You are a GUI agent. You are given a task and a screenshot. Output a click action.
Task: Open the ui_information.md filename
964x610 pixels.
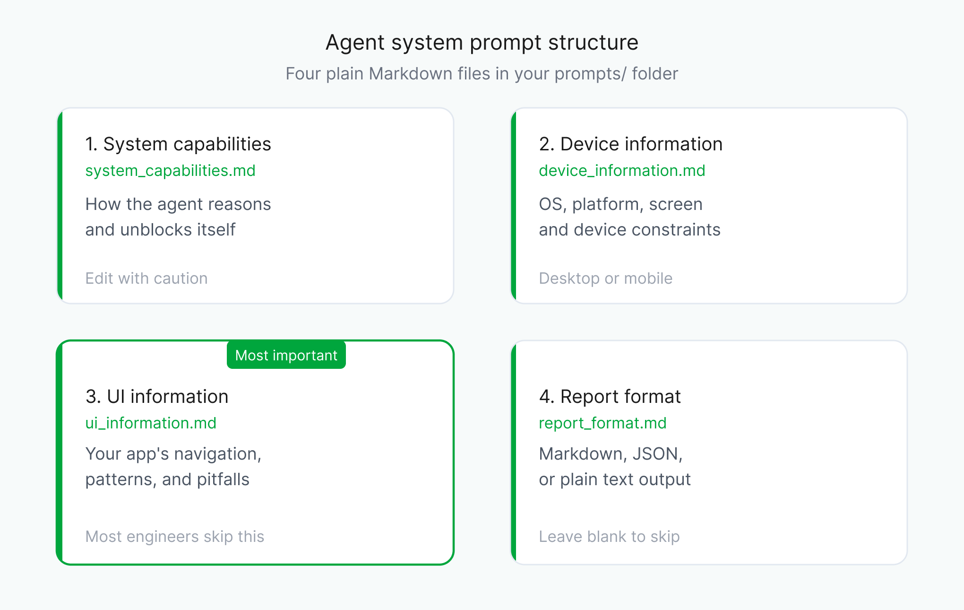coord(151,423)
